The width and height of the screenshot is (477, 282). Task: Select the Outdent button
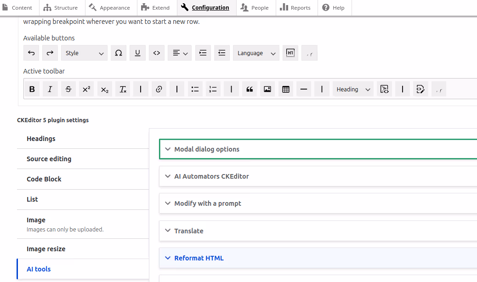[222, 53]
